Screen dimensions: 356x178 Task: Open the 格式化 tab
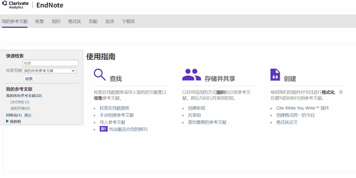pyautogui.click(x=75, y=22)
